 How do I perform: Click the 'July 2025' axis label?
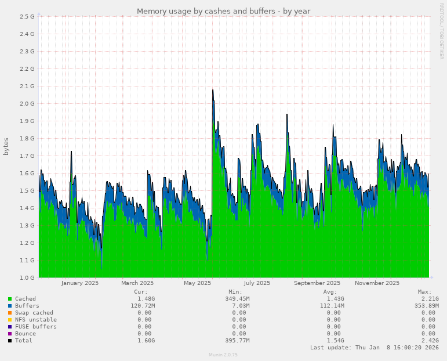tap(257, 283)
